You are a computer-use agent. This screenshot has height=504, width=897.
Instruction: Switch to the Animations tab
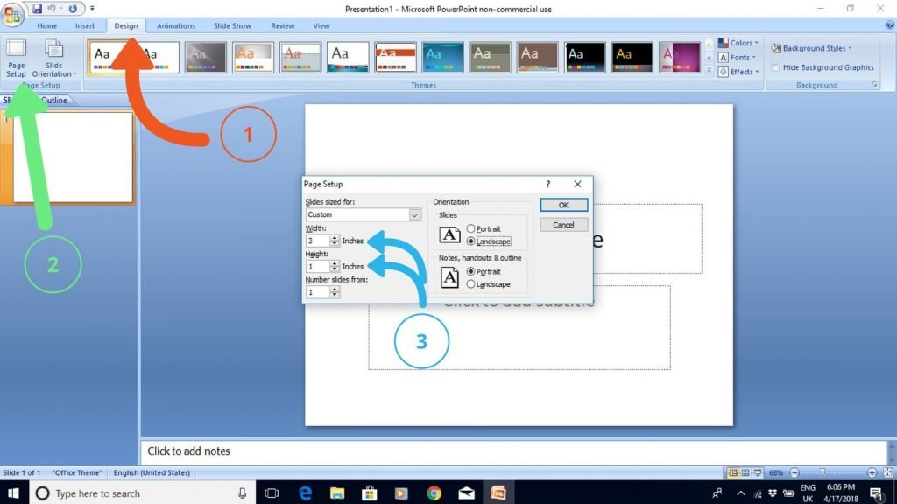click(176, 25)
